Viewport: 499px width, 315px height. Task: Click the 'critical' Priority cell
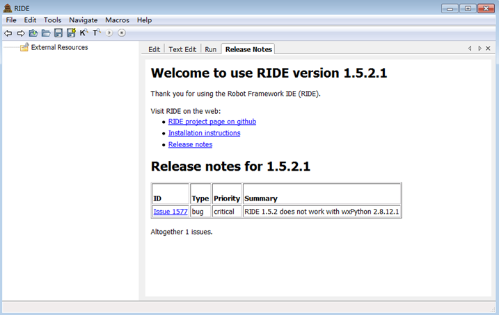(x=227, y=212)
